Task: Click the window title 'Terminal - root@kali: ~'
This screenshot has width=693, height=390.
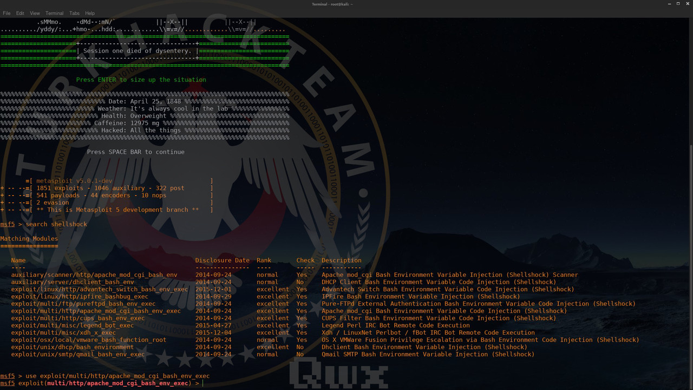Action: tap(332, 4)
